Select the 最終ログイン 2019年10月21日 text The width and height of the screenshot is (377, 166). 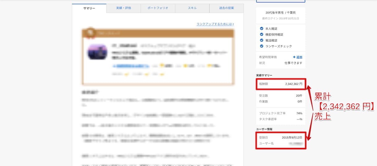point(281,18)
